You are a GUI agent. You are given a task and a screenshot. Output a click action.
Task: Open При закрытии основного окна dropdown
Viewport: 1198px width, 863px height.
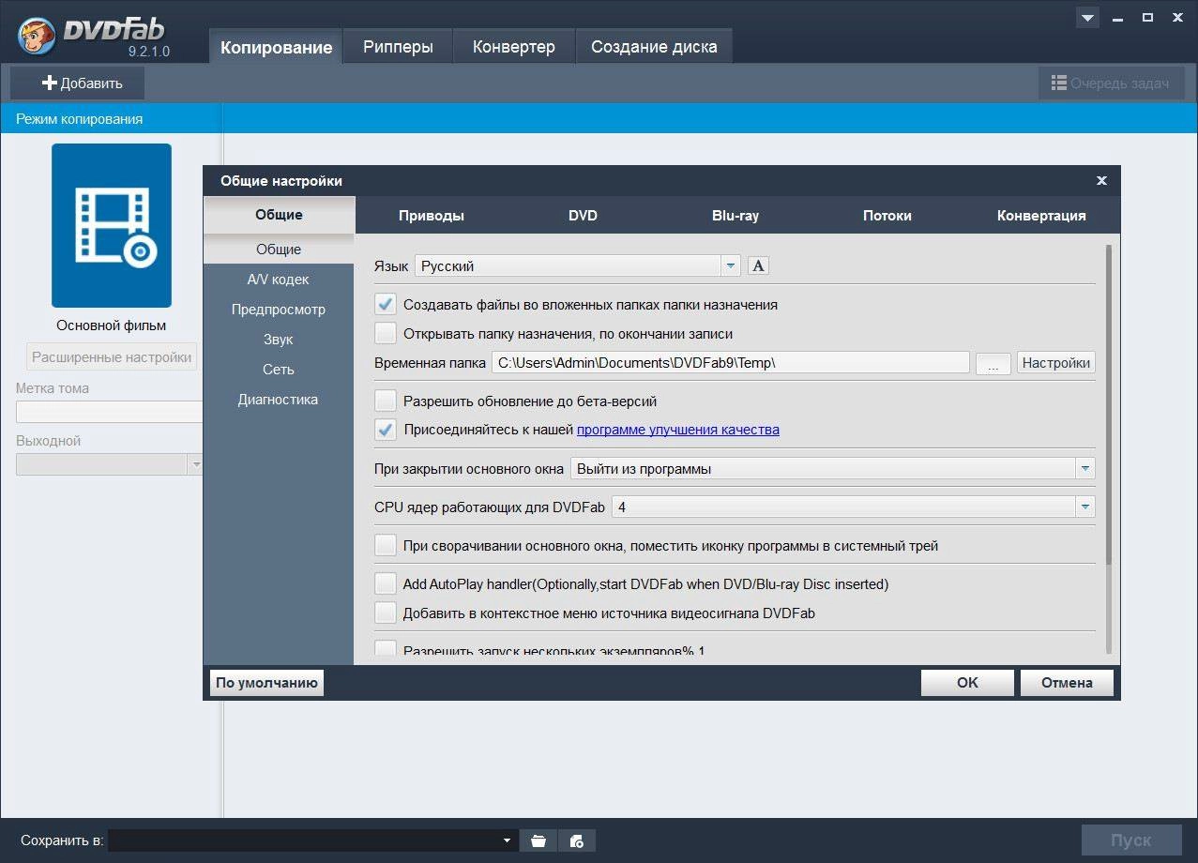(833, 468)
